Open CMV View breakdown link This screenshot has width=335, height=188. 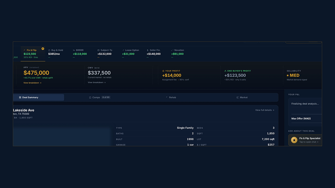97,82
